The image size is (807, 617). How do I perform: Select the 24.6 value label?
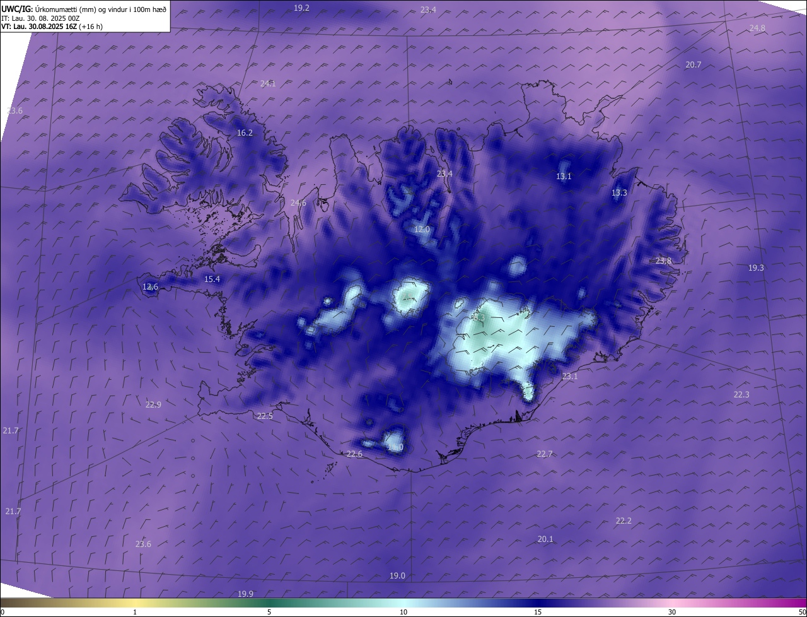click(298, 203)
